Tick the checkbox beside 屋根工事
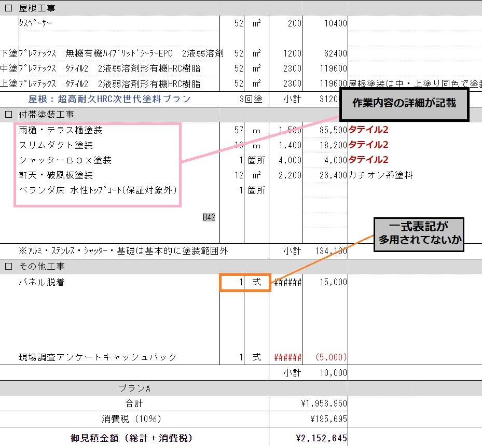482x446 pixels. (9, 8)
